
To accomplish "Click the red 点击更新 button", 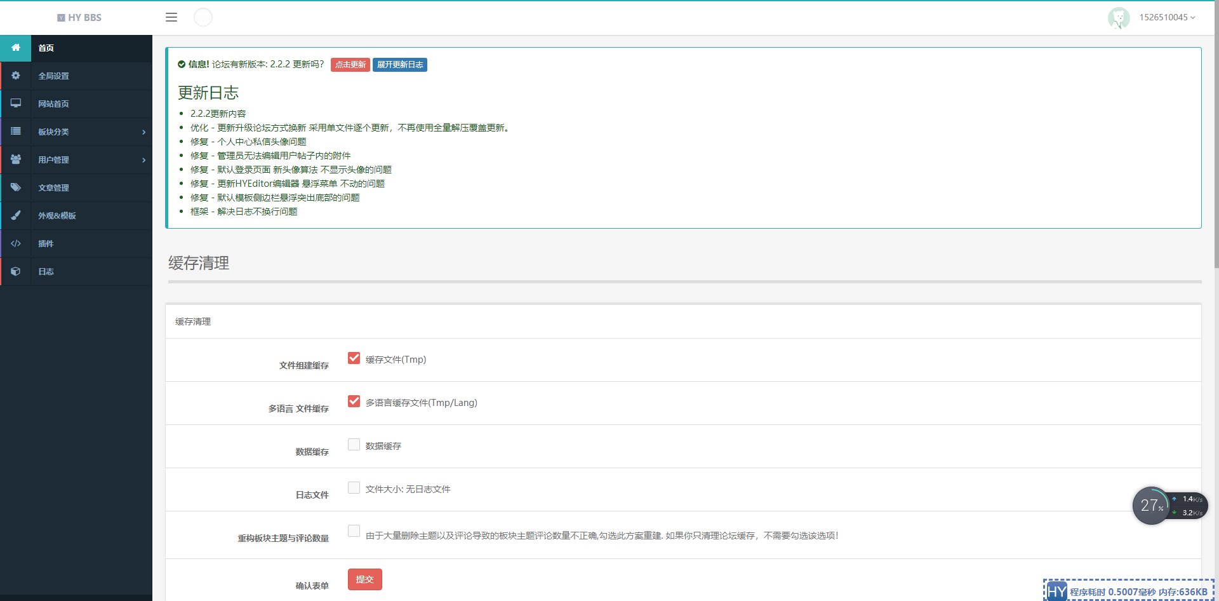I will [350, 65].
